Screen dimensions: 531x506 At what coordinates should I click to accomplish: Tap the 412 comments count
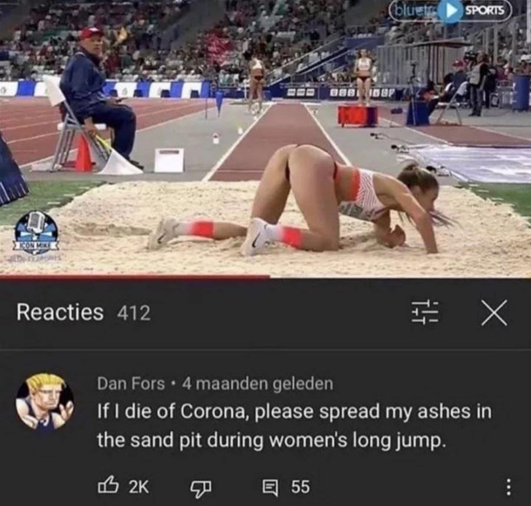click(133, 313)
